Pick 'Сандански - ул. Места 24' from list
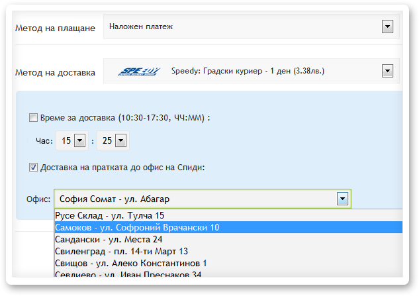The width and height of the screenshot is (419, 296). point(108,239)
